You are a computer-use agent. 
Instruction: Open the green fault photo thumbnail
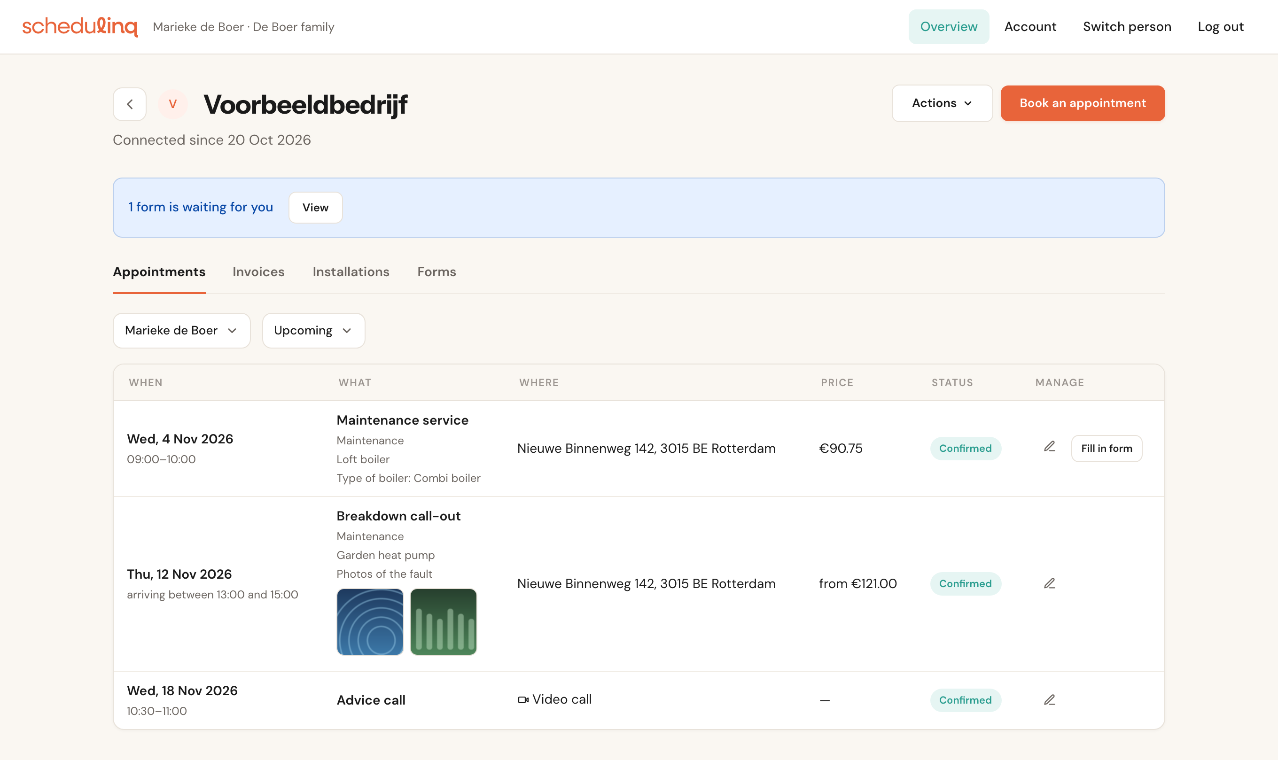click(x=444, y=622)
